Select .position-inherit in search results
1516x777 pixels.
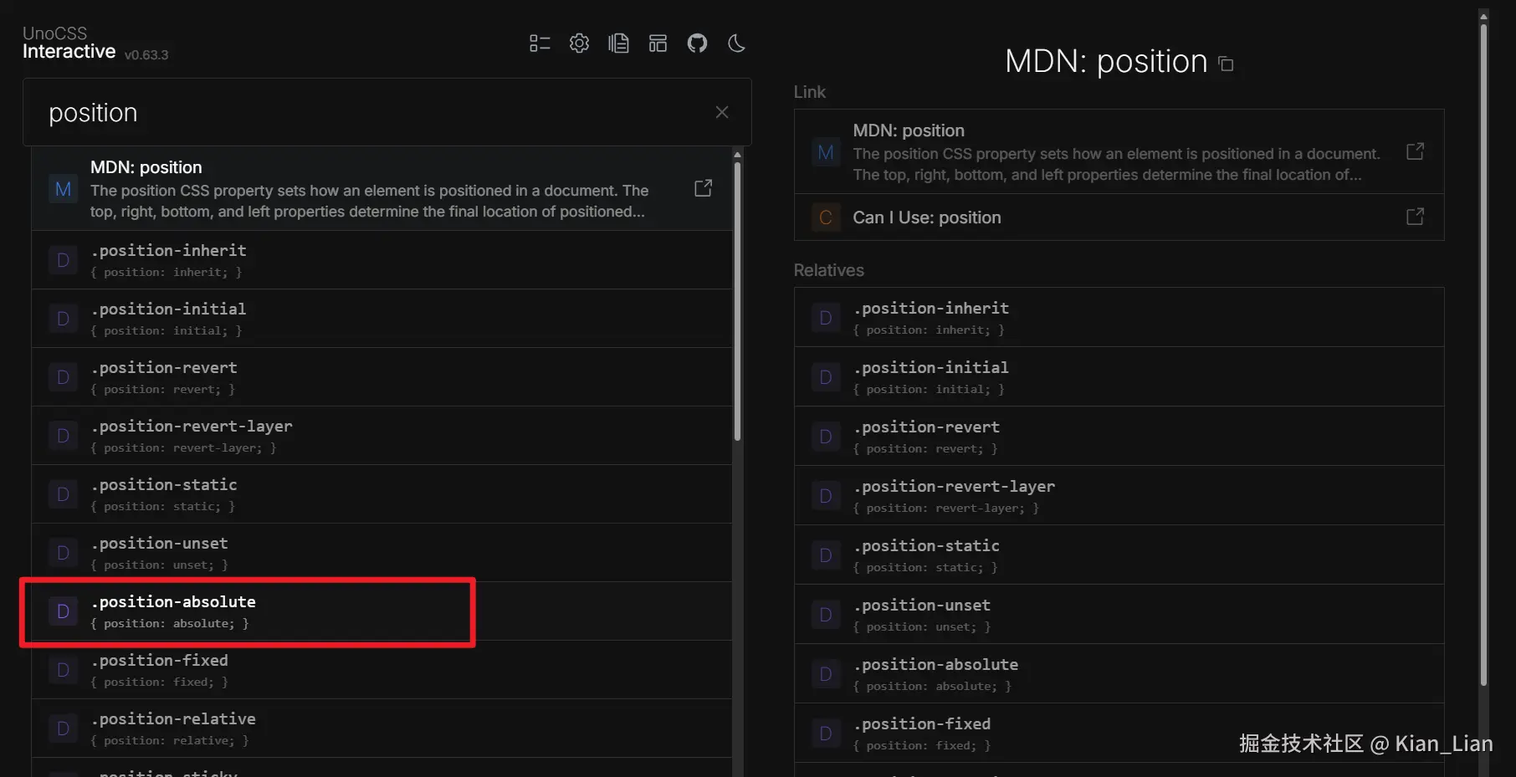pos(382,260)
